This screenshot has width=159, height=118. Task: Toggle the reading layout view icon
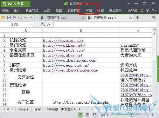coord(94,115)
